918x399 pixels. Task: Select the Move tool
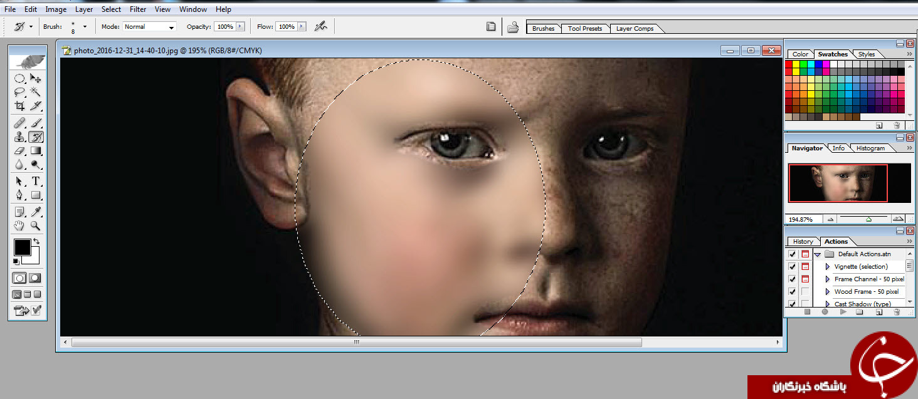[x=36, y=79]
